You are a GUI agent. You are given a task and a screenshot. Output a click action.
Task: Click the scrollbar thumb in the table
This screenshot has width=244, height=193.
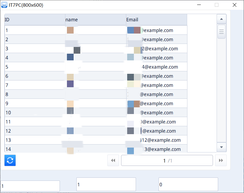[x=221, y=32]
